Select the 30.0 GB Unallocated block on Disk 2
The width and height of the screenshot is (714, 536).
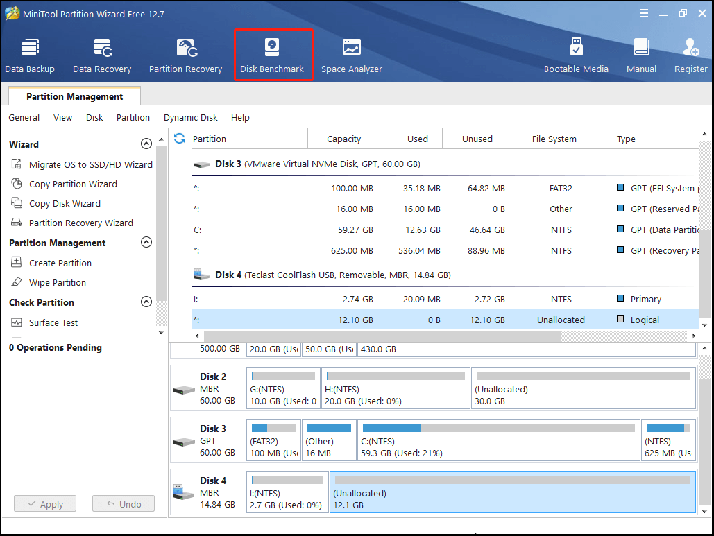coord(584,388)
